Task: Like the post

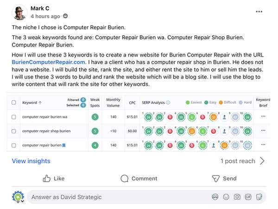Action: 54,178
